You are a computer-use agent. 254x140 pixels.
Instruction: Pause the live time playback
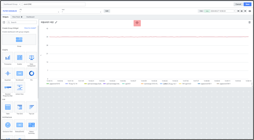pos(242,11)
